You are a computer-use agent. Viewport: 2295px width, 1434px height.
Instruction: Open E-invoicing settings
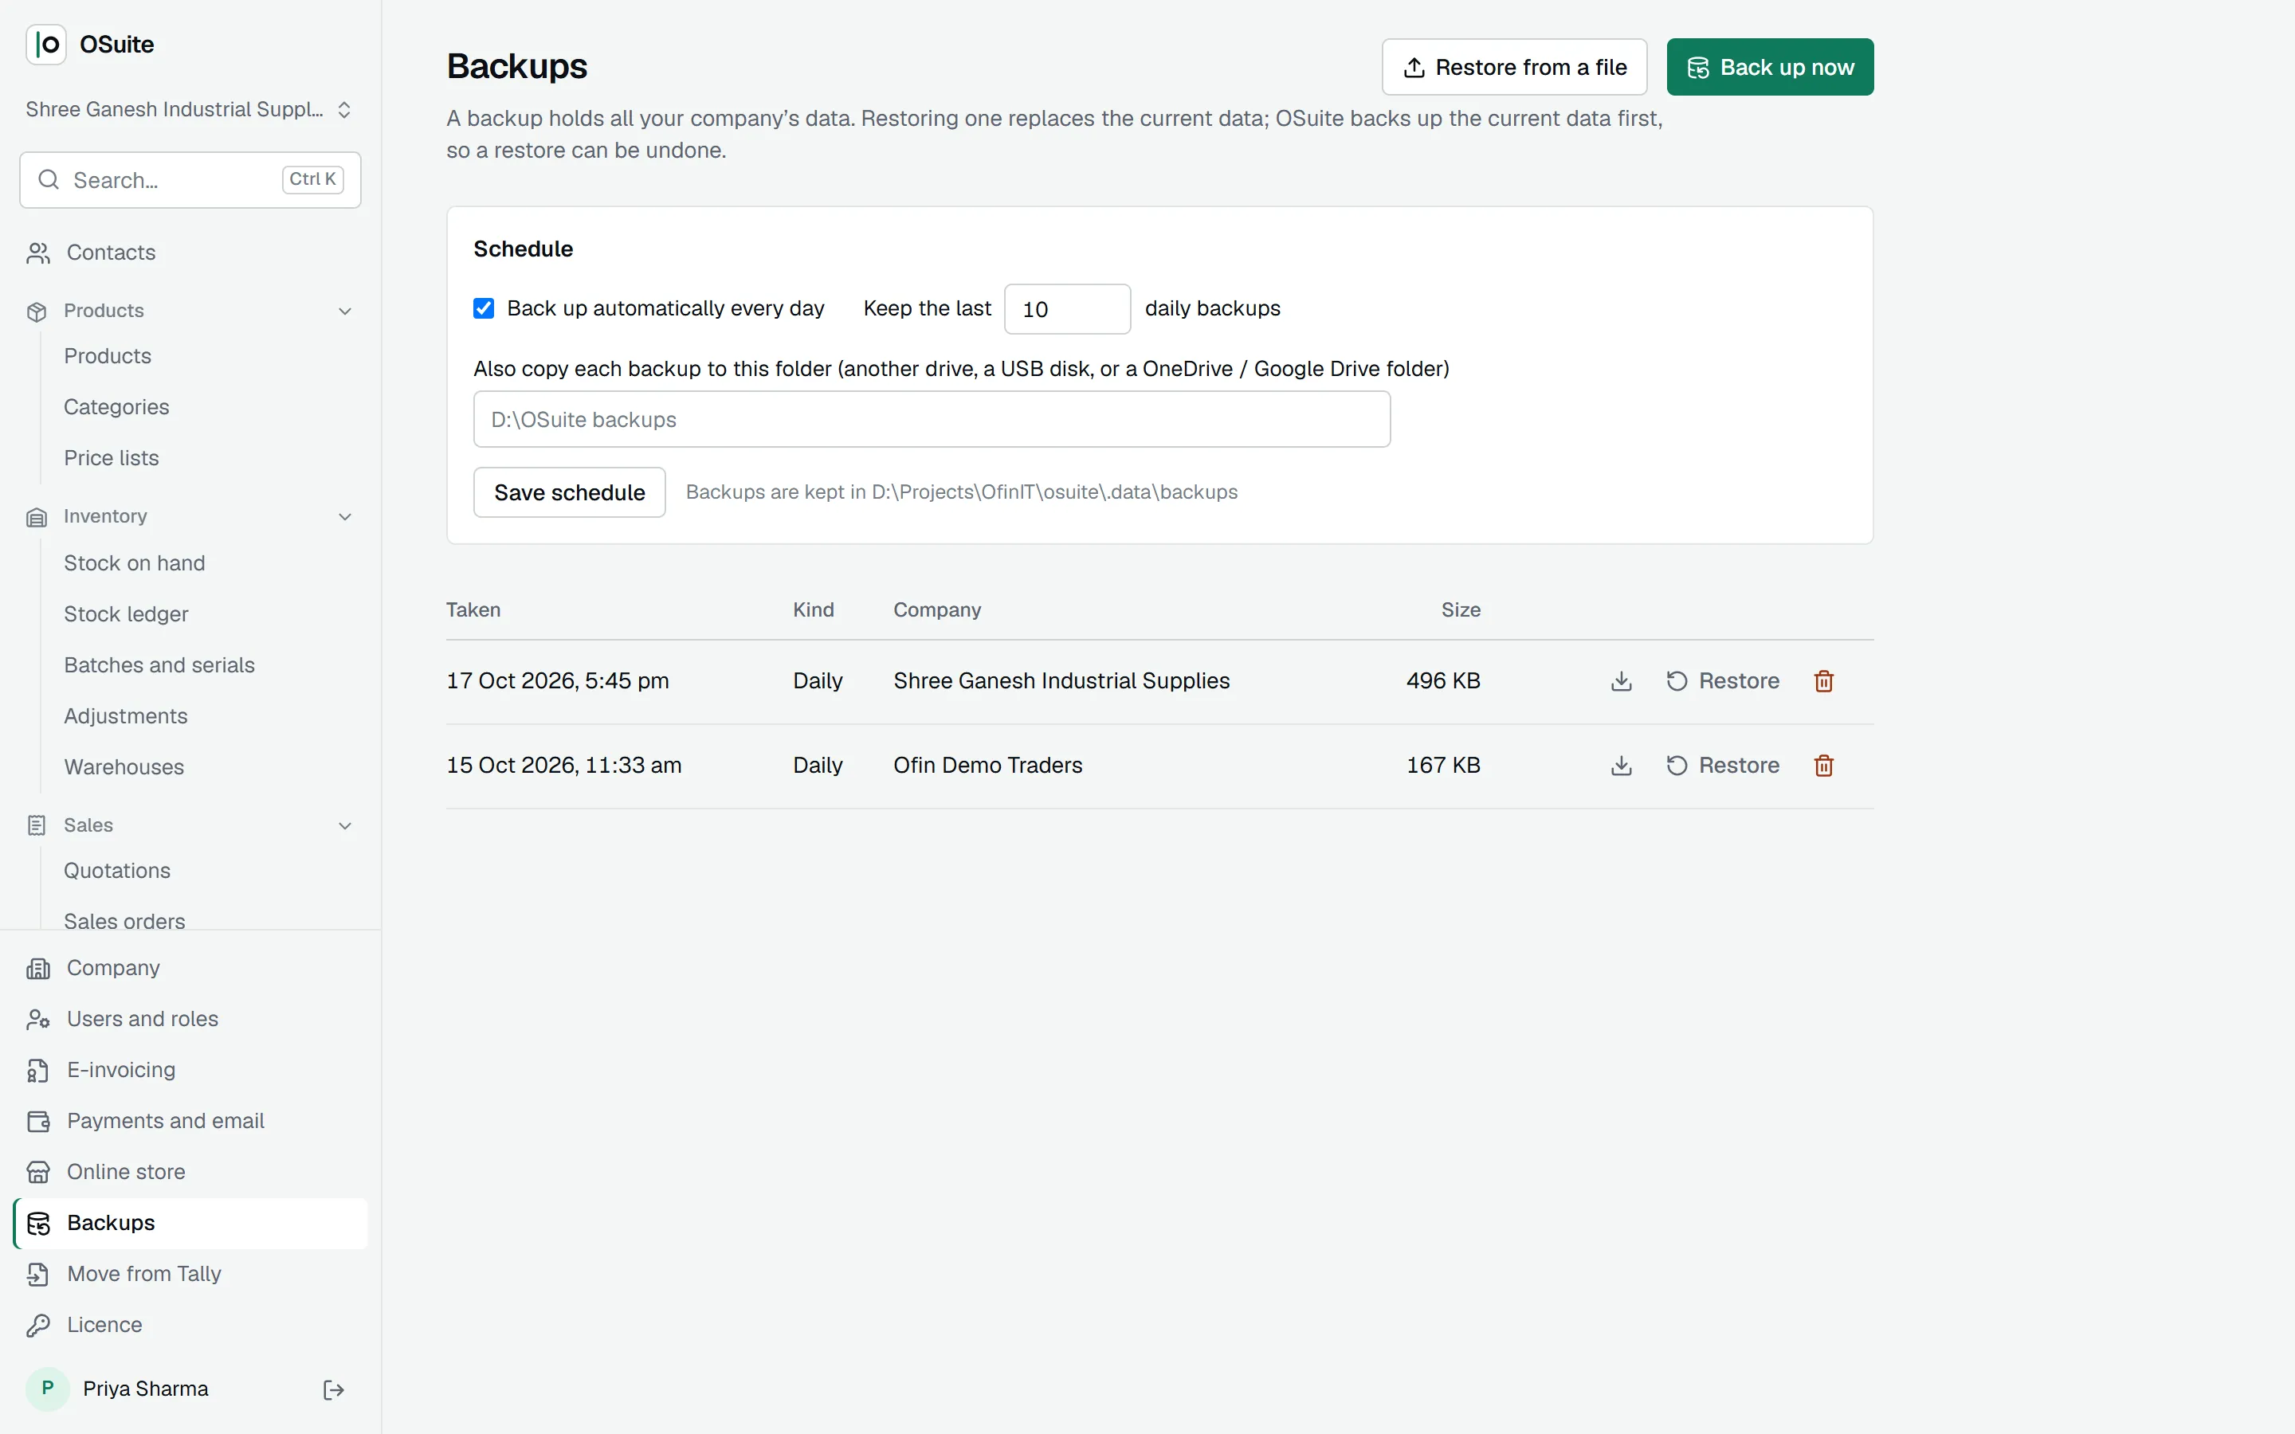190,1070
